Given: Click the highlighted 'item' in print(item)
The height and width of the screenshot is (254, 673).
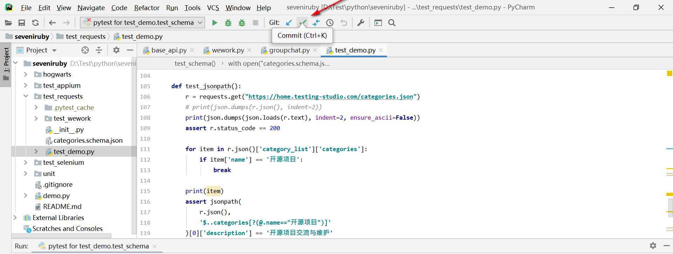Looking at the screenshot, I should 213,191.
